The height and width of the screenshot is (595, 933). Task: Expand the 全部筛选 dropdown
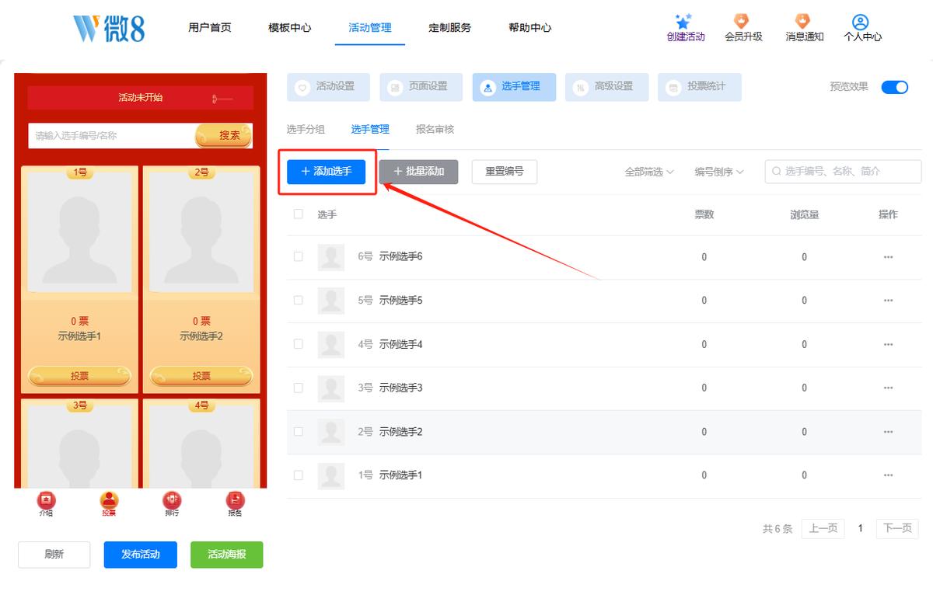tap(649, 172)
